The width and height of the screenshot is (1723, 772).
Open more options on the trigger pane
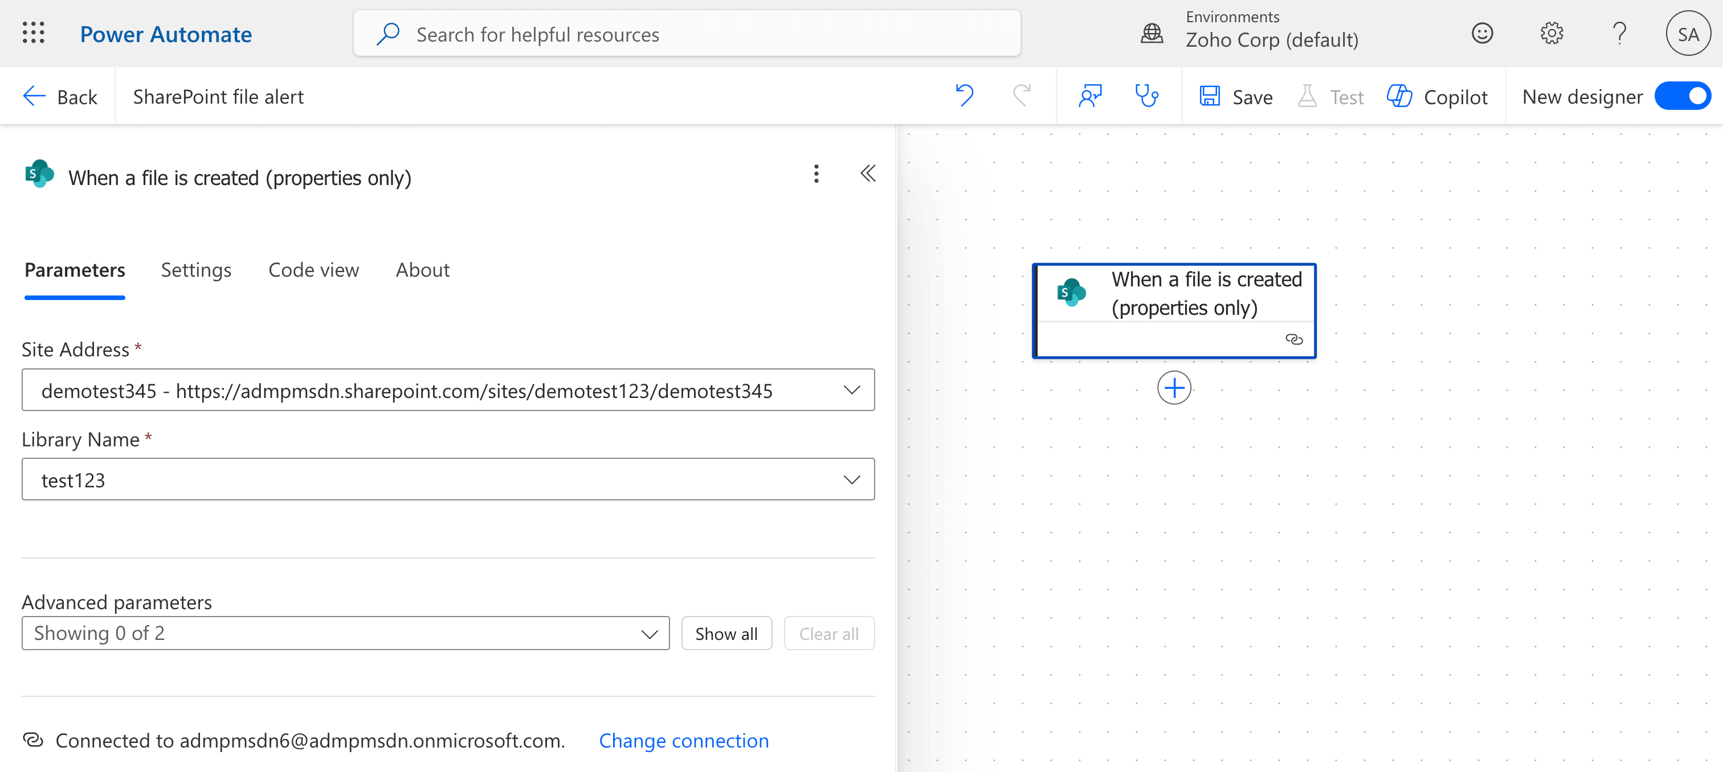point(816,174)
